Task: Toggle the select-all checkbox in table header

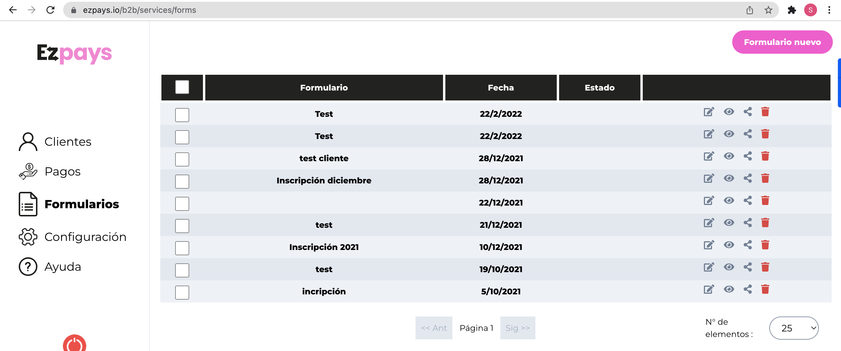Action: (x=182, y=87)
